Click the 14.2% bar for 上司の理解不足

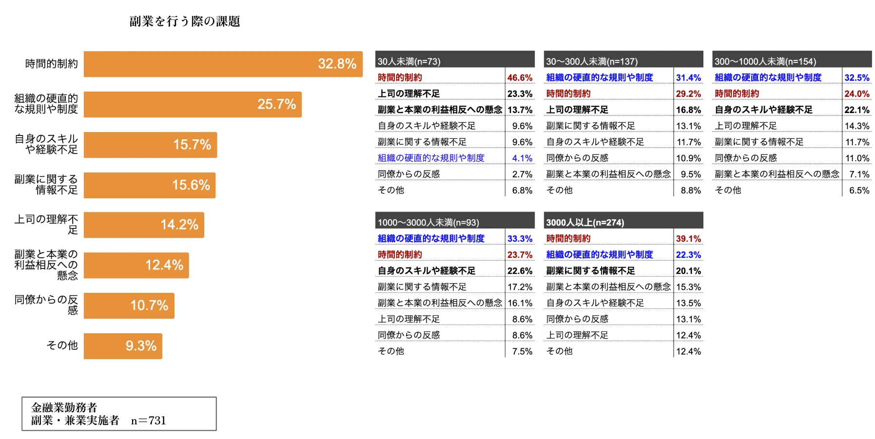coord(144,225)
